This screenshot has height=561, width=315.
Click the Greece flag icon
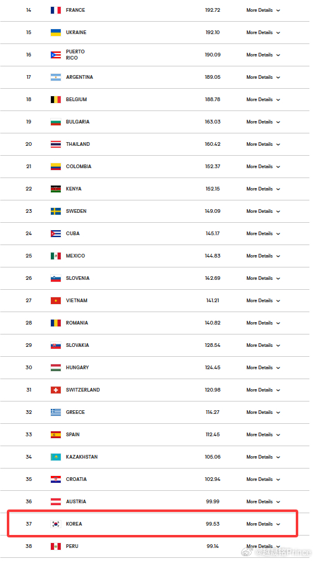coord(55,412)
